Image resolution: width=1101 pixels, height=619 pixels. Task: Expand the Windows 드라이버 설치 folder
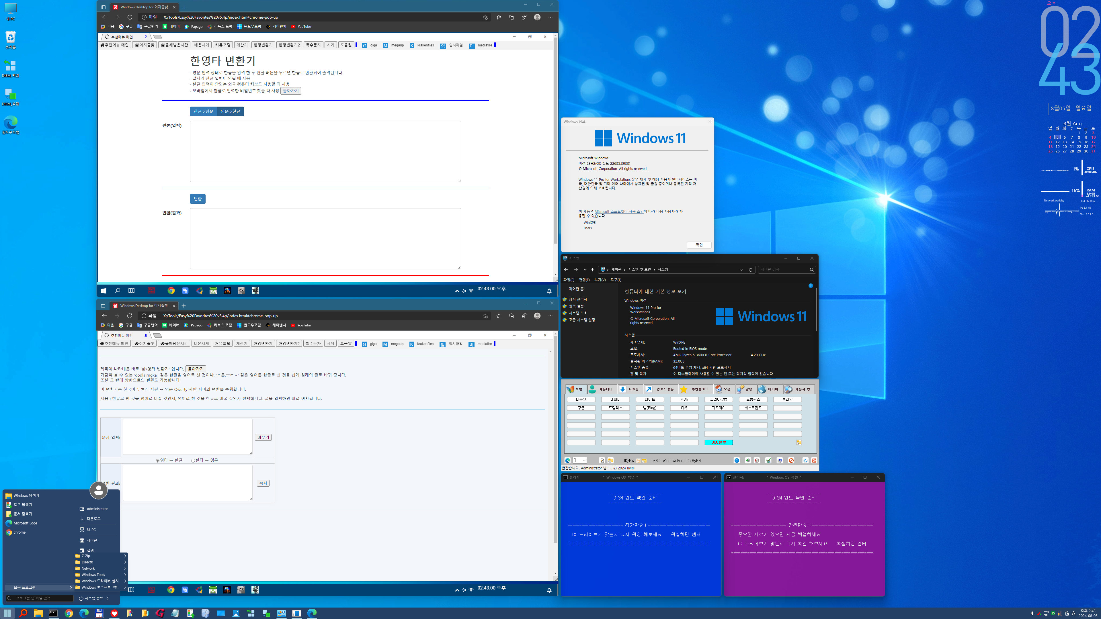tap(101, 581)
